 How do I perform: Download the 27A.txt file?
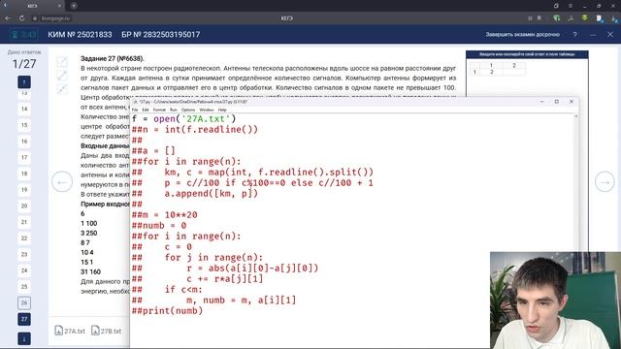pyautogui.click(x=70, y=331)
